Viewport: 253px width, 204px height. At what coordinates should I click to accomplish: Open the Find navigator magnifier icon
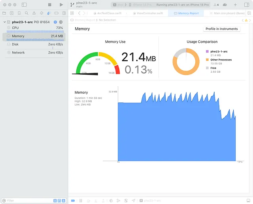tap(26, 13)
